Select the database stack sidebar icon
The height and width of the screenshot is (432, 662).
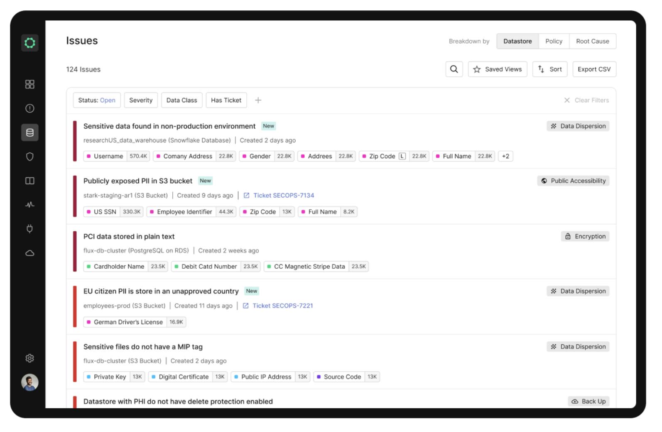30,133
